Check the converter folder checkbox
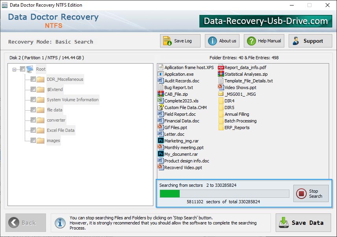Image resolution: width=337 pixels, height=237 pixels. [33, 120]
